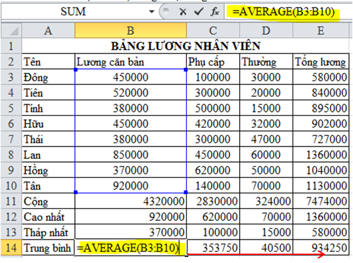Image resolution: width=353 pixels, height=263 pixels.
Task: Click Hữu's total salary 902000
Action: tap(321, 124)
